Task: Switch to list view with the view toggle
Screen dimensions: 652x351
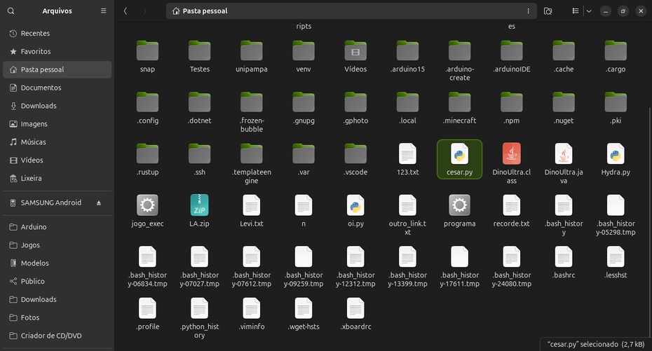Action: [x=576, y=11]
